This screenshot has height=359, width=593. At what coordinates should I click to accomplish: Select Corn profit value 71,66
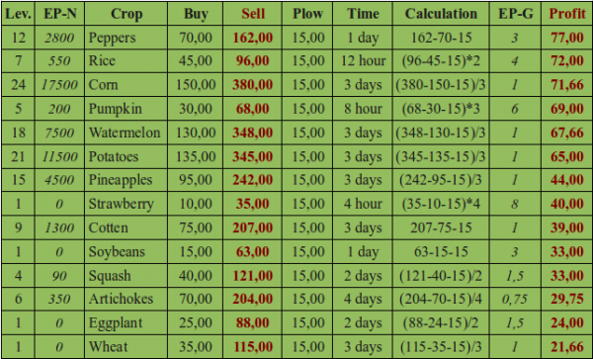pyautogui.click(x=567, y=85)
